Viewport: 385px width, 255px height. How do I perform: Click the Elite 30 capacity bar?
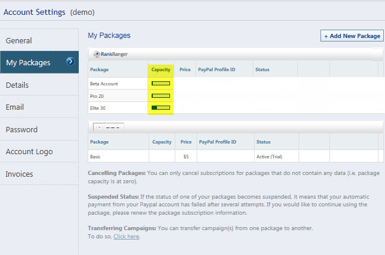(x=161, y=108)
